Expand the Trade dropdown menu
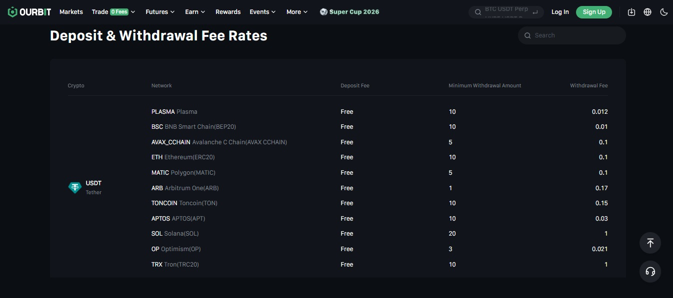The height and width of the screenshot is (298, 673). [x=113, y=12]
